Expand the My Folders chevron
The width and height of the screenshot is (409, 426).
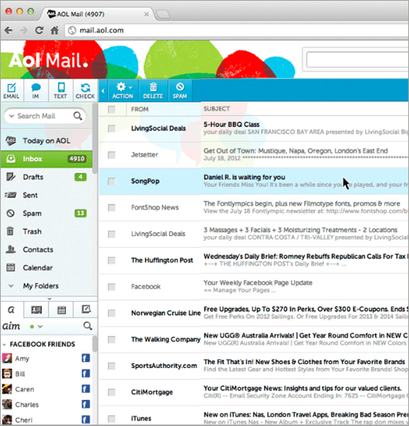(x=11, y=286)
